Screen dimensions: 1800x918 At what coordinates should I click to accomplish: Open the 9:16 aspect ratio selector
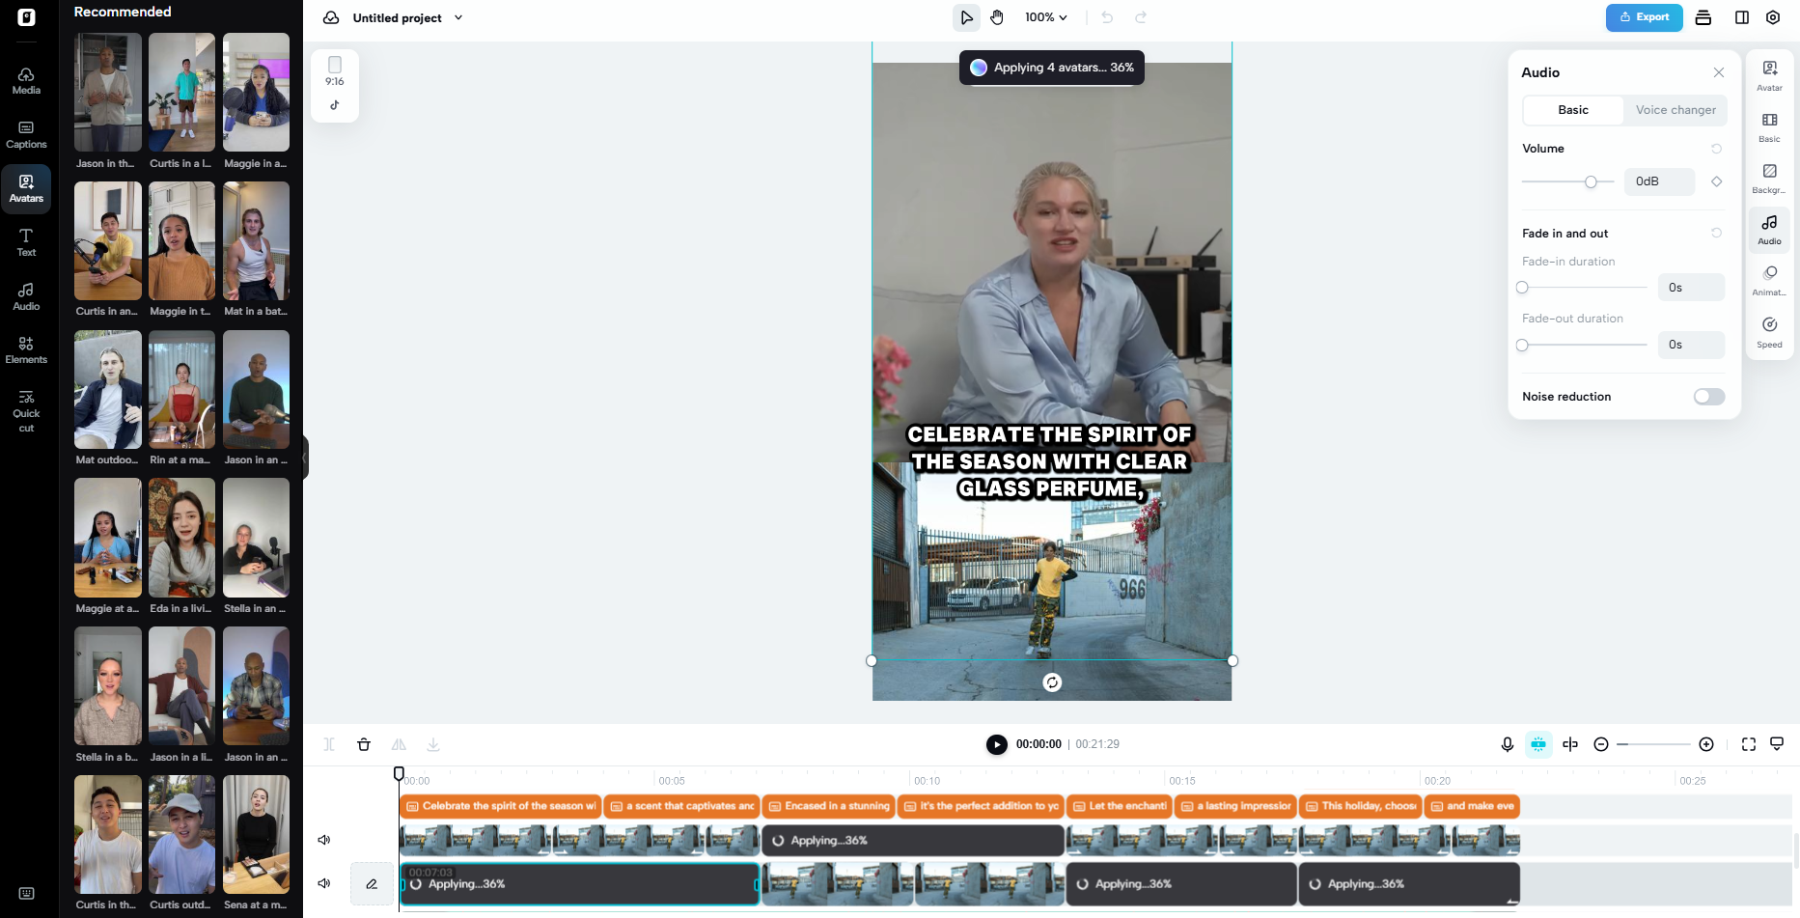(335, 71)
